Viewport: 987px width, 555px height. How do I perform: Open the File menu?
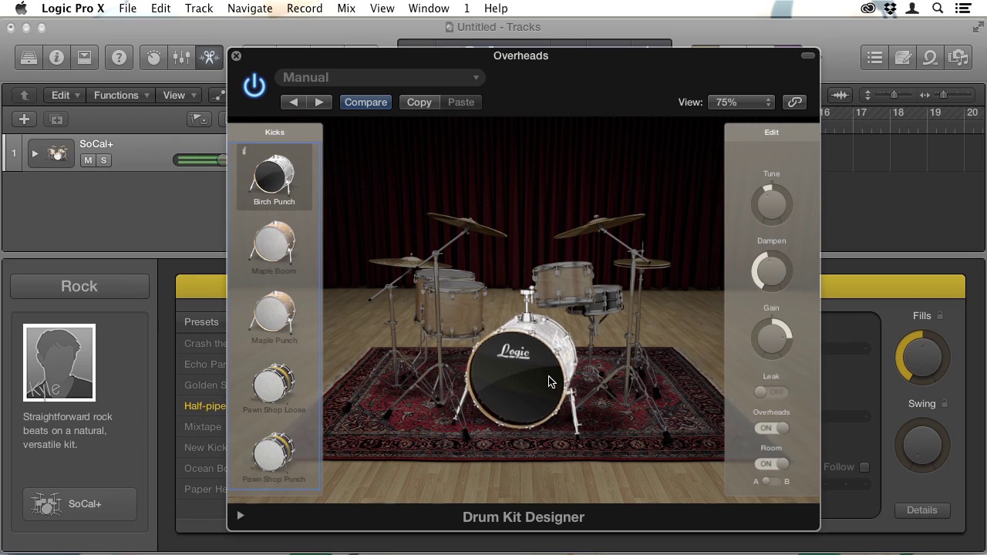pyautogui.click(x=127, y=8)
